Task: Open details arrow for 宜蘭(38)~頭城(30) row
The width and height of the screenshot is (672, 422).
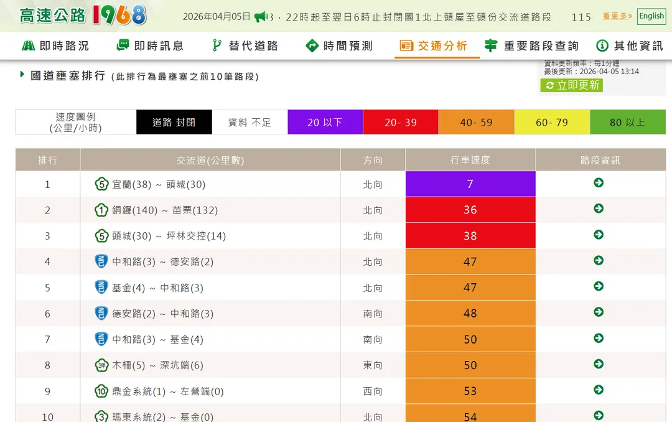Action: pyautogui.click(x=599, y=183)
